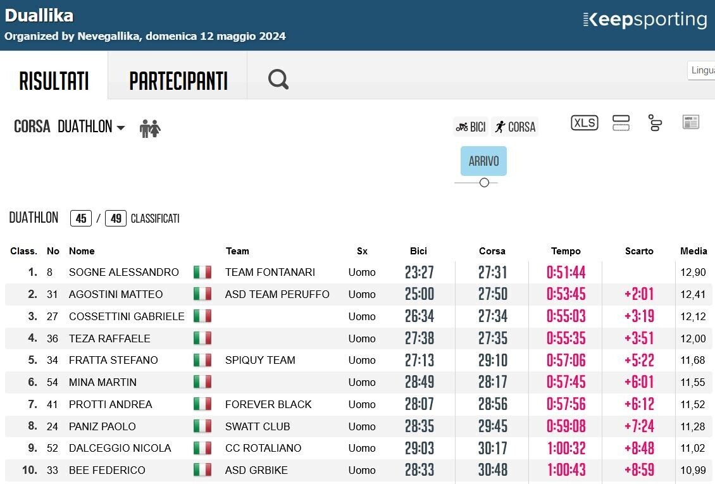Toggle the BICI split filter

click(471, 127)
